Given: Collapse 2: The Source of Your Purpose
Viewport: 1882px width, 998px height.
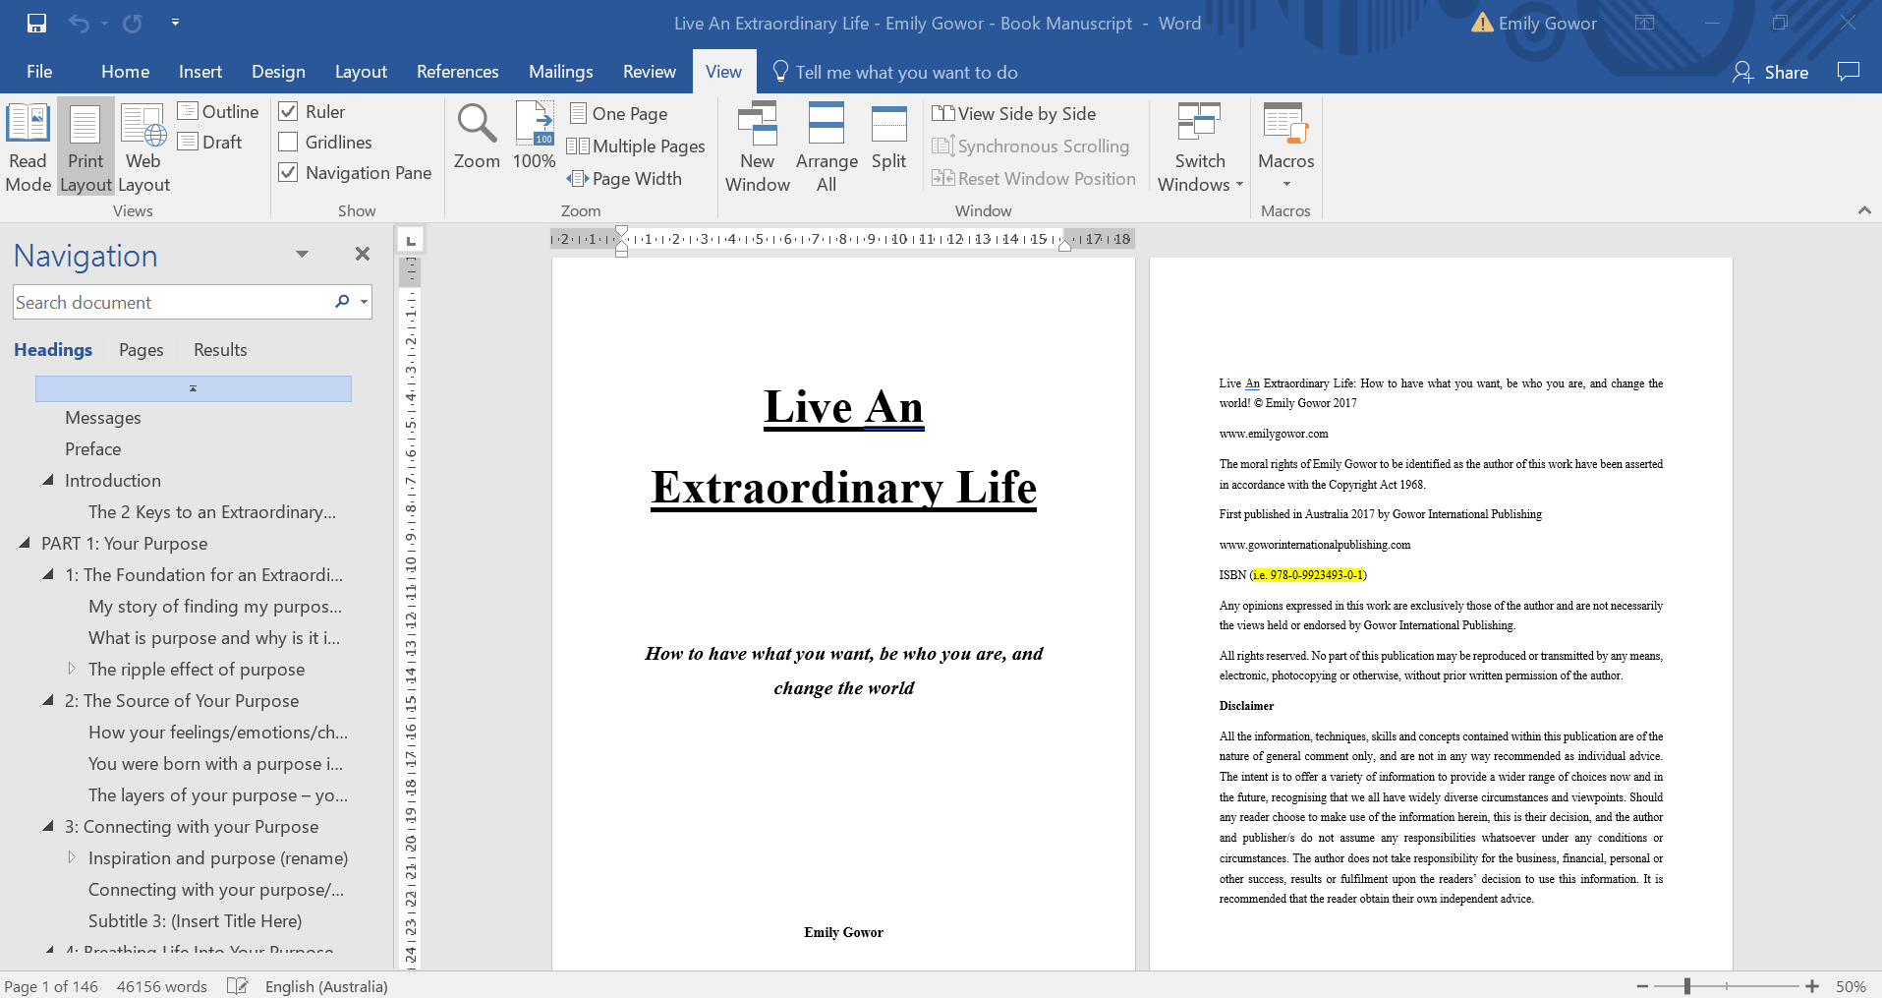Looking at the screenshot, I should [x=48, y=700].
